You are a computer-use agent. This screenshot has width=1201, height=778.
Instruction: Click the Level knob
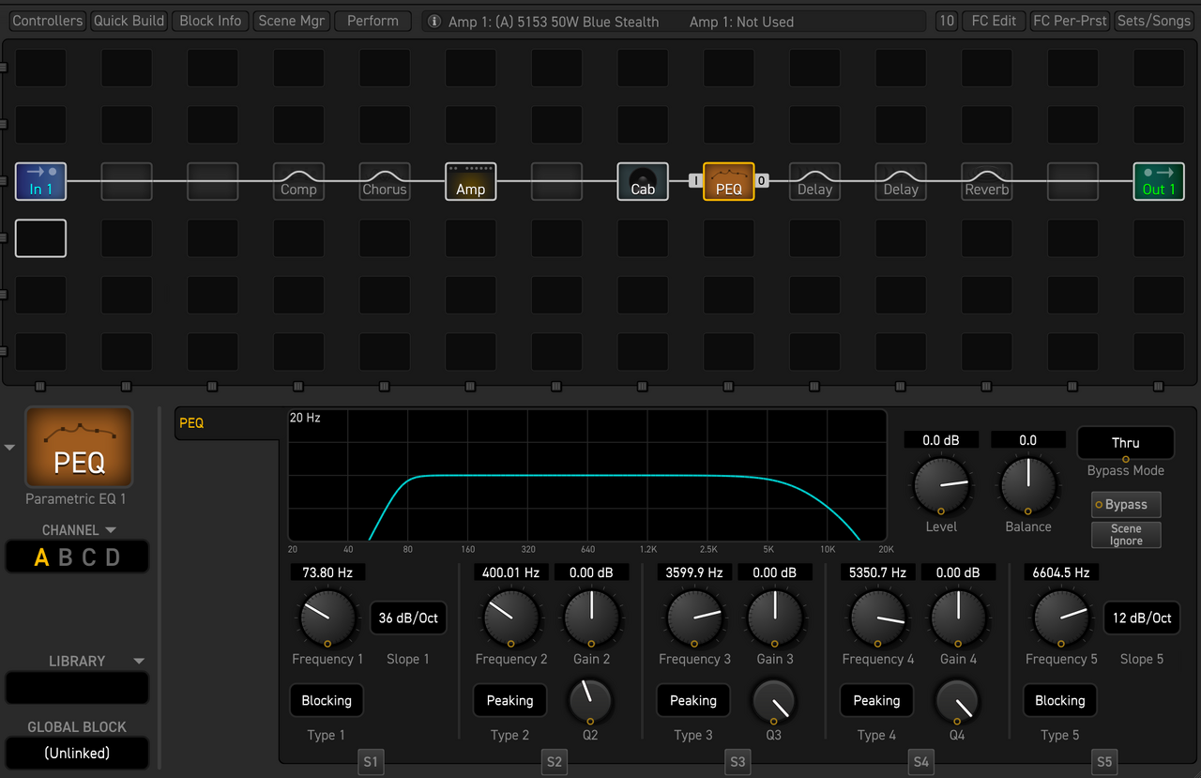click(941, 485)
